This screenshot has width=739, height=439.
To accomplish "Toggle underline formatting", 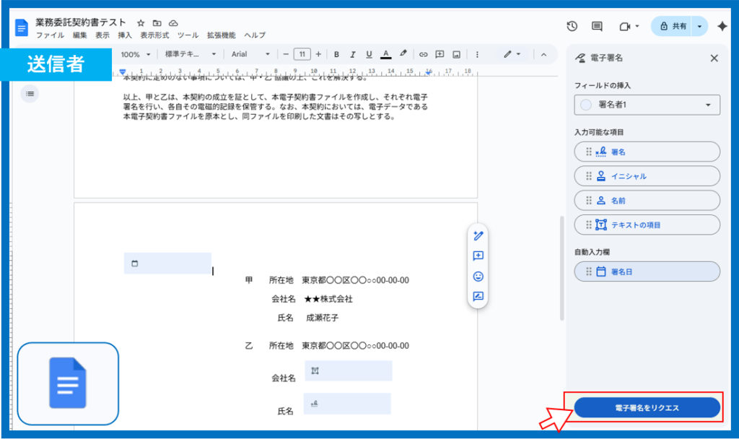I will tap(369, 54).
